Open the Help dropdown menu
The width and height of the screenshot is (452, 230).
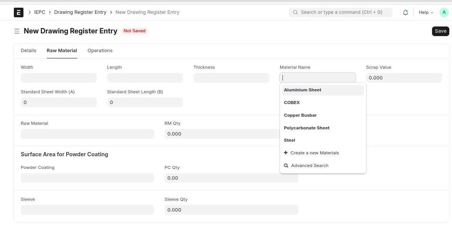click(x=426, y=12)
